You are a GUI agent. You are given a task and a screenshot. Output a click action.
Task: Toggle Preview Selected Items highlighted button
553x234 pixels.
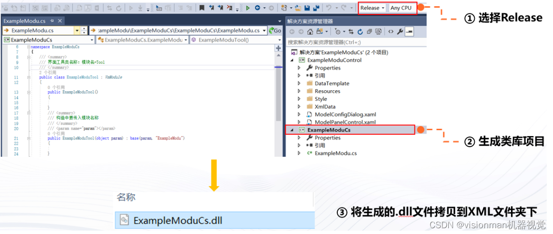click(x=410, y=32)
